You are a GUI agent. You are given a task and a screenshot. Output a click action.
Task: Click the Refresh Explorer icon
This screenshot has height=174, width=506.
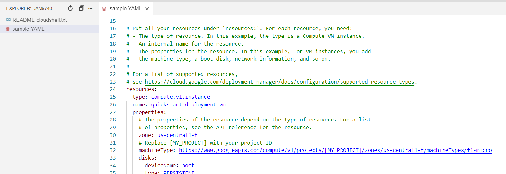coord(70,8)
